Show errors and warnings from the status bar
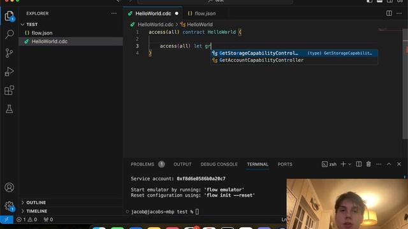Image resolution: width=408 pixels, height=229 pixels. point(27,219)
